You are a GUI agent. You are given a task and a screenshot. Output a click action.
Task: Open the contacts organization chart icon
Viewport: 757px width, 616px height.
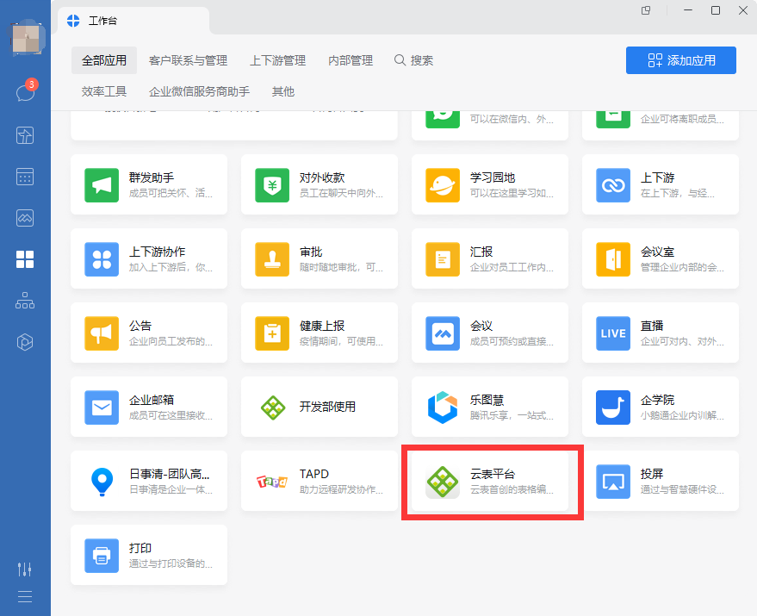coord(25,301)
